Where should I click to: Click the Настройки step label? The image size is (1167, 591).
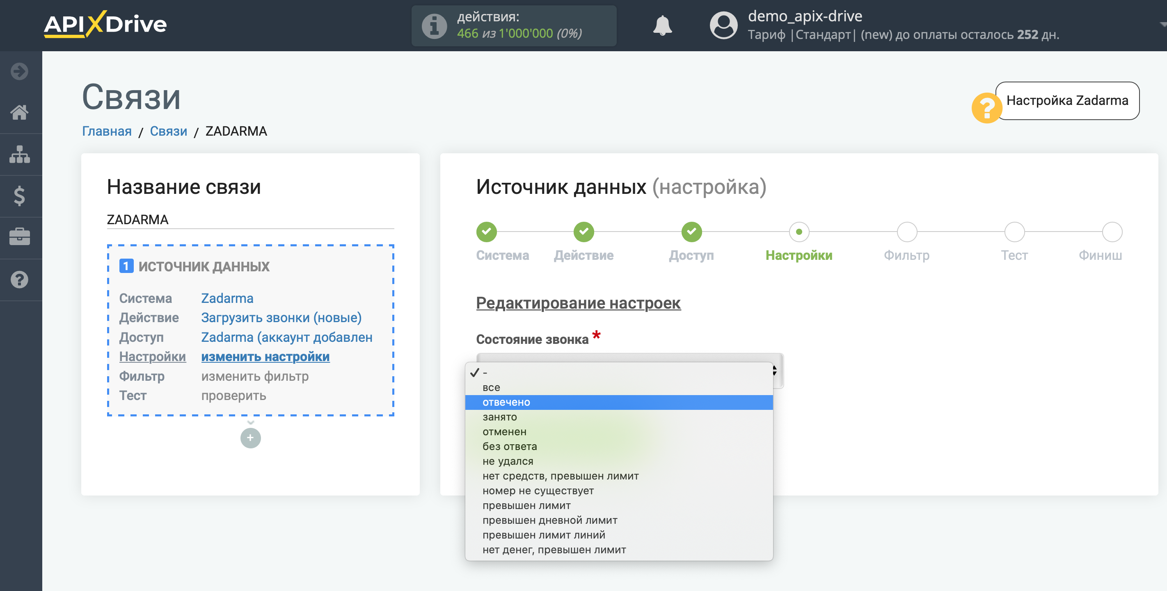click(799, 255)
